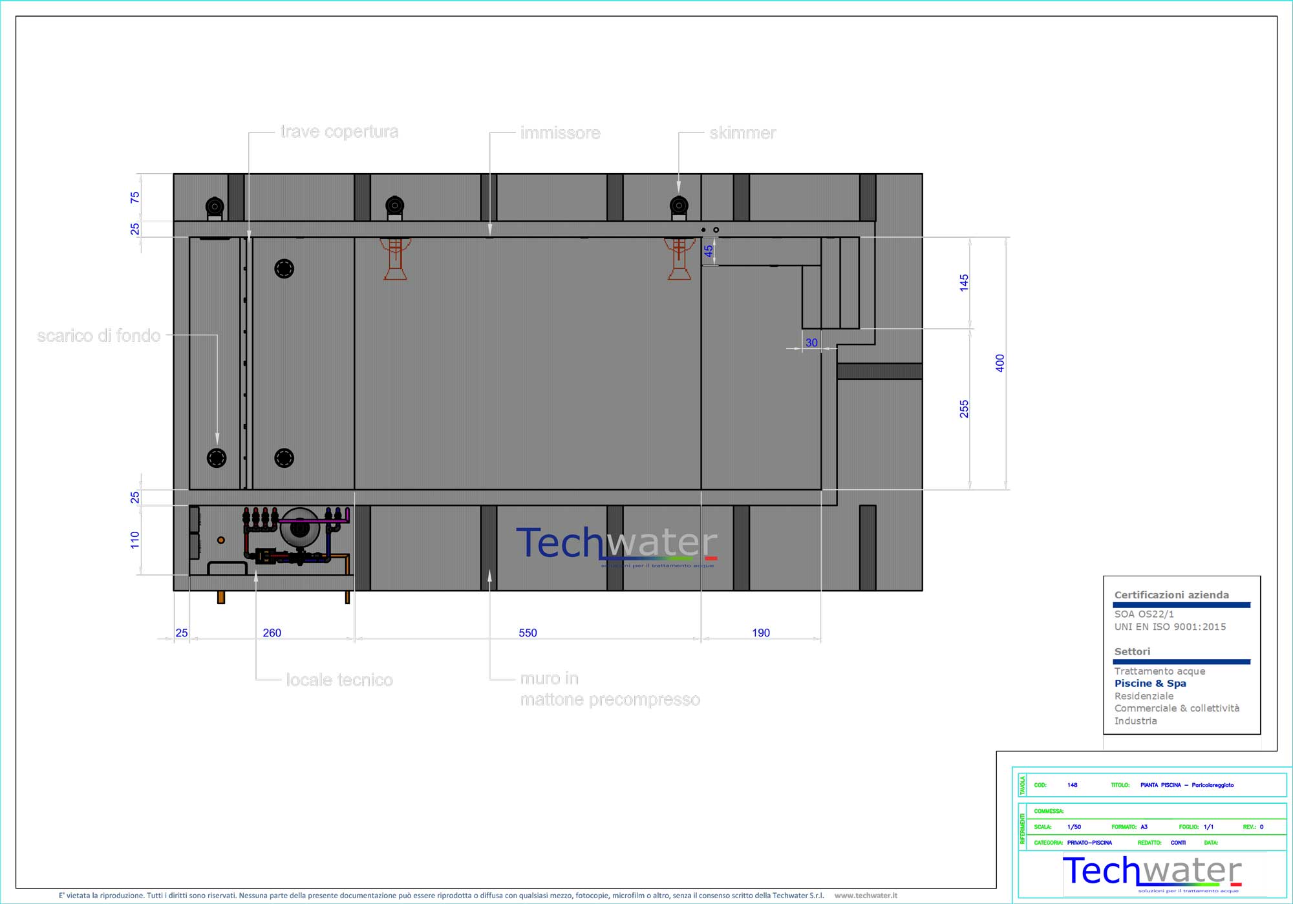The height and width of the screenshot is (904, 1293).
Task: Click the skimmer label text
Action: point(742,132)
